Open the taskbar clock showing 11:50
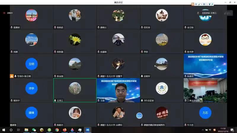This screenshot has height=133, width=237. [x=223, y=130]
